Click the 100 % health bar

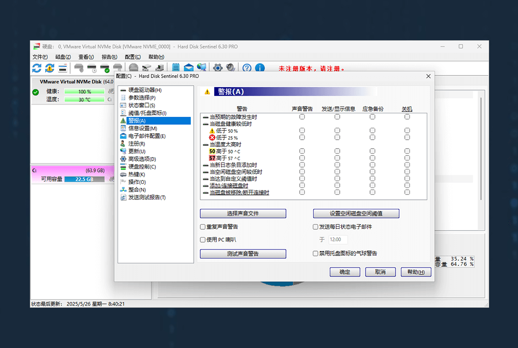point(85,91)
